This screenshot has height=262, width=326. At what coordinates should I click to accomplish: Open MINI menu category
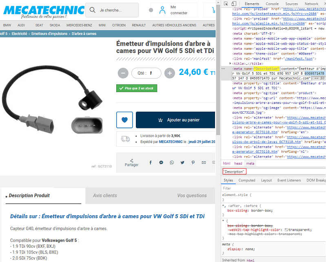[x=102, y=25]
